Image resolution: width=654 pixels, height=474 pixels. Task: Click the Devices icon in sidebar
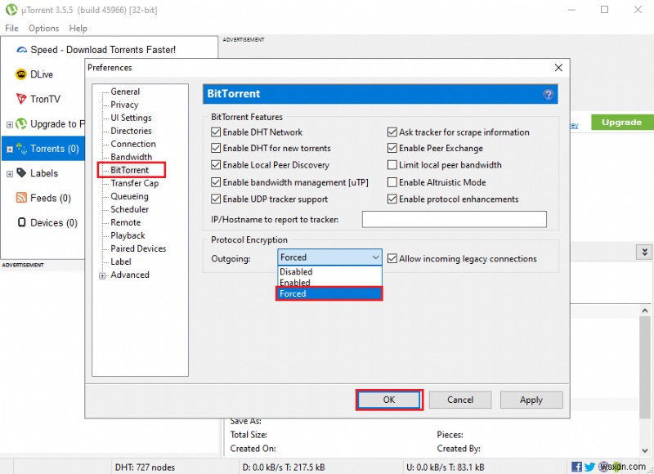point(23,222)
